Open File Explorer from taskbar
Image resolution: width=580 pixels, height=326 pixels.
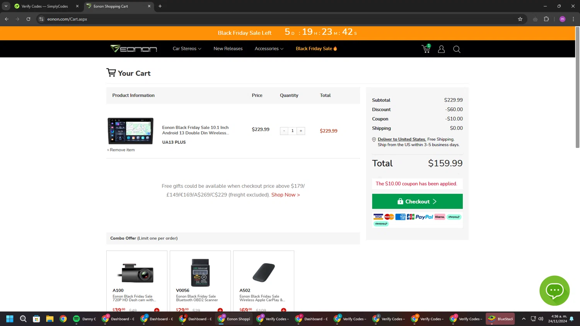pos(49,319)
